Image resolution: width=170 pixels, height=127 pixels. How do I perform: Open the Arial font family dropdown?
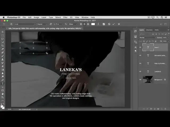25,24
